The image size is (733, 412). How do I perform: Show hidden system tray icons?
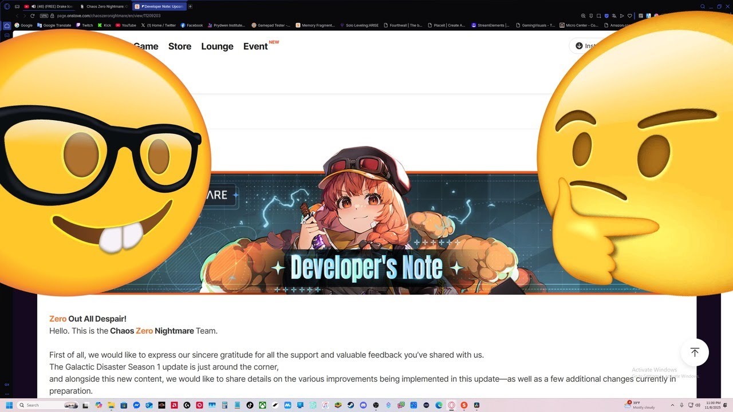pyautogui.click(x=672, y=405)
